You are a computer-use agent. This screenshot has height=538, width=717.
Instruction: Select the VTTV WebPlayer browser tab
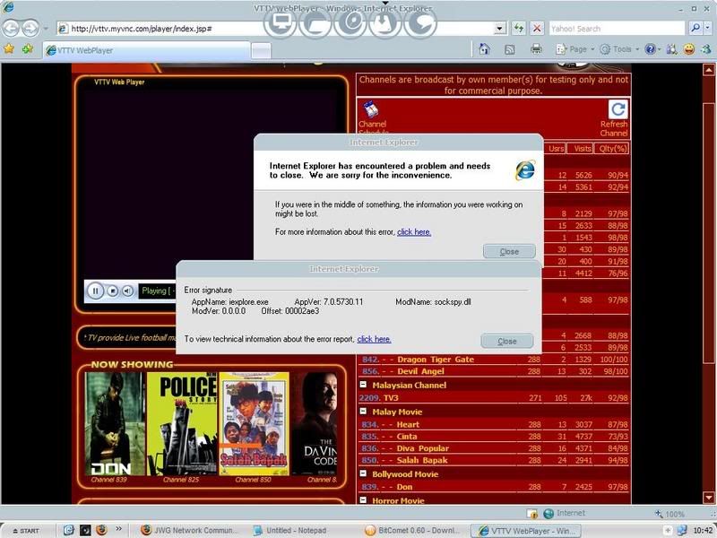pyautogui.click(x=146, y=50)
